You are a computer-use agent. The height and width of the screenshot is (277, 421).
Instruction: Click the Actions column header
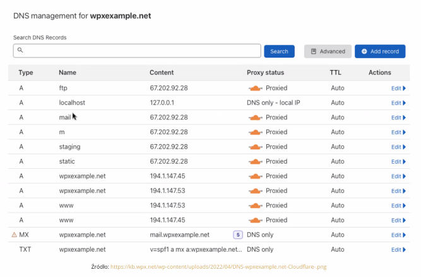point(379,73)
